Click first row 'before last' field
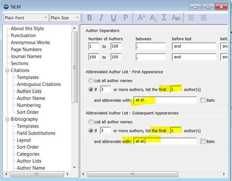 point(194,46)
